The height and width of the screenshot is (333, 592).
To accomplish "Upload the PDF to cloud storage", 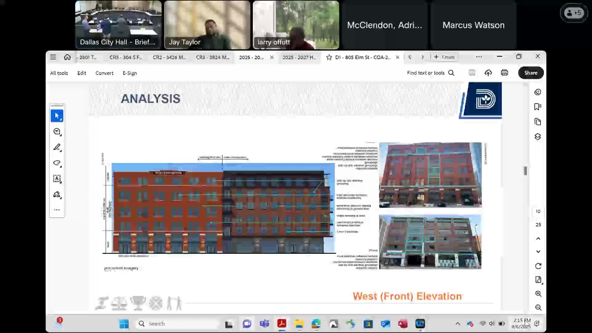I will pyautogui.click(x=488, y=73).
